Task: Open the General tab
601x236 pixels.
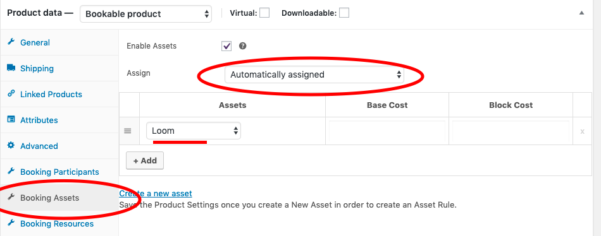Action: (x=59, y=42)
